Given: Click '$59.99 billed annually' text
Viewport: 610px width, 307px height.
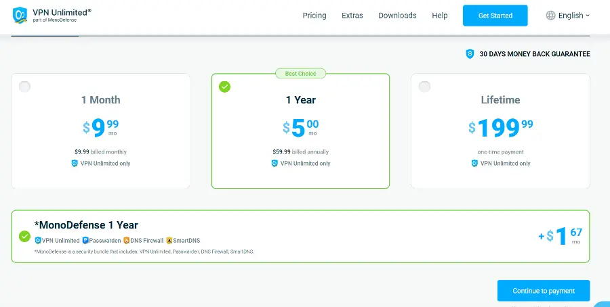Looking at the screenshot, I should click(301, 151).
